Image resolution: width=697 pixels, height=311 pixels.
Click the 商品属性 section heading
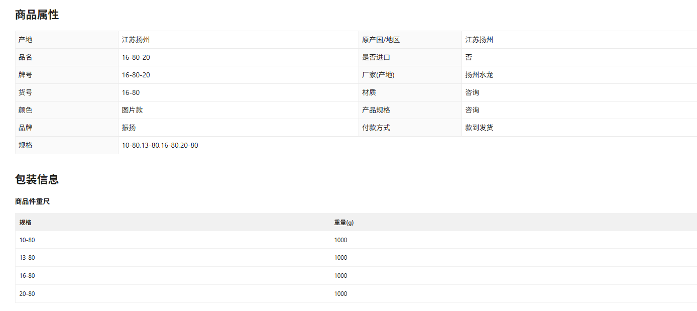(x=37, y=15)
